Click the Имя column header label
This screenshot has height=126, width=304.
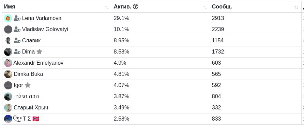click(10, 7)
